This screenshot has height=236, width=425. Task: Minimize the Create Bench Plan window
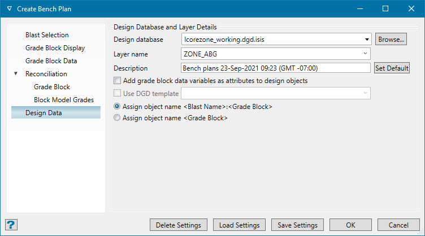click(x=359, y=9)
